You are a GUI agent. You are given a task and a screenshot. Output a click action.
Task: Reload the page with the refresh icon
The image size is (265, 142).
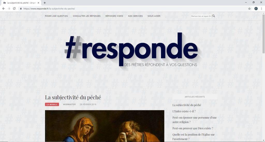pyautogui.click(x=14, y=9)
